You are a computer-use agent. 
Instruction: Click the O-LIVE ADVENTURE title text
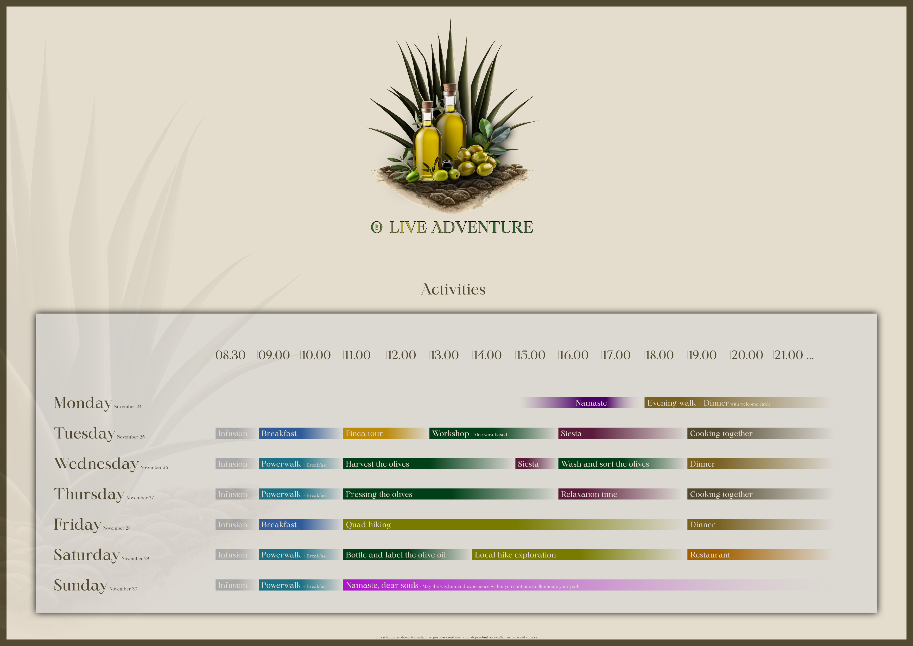[452, 228]
